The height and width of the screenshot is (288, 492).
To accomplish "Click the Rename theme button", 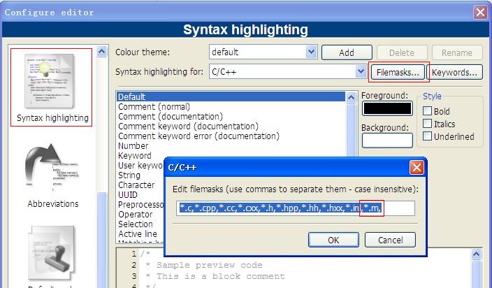I will (x=457, y=52).
